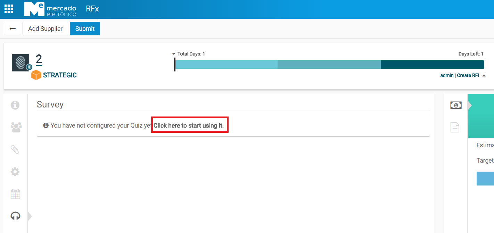Expand the gray arrow beside the headphones icon

pos(30,216)
